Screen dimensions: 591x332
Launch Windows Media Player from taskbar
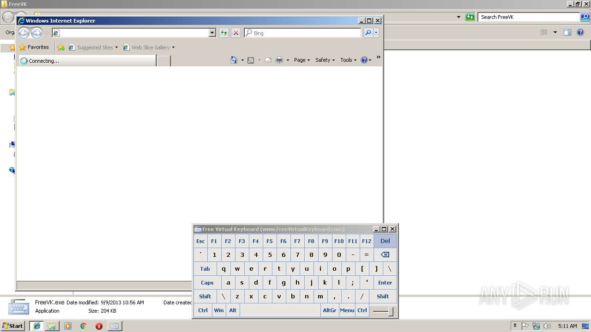68,326
